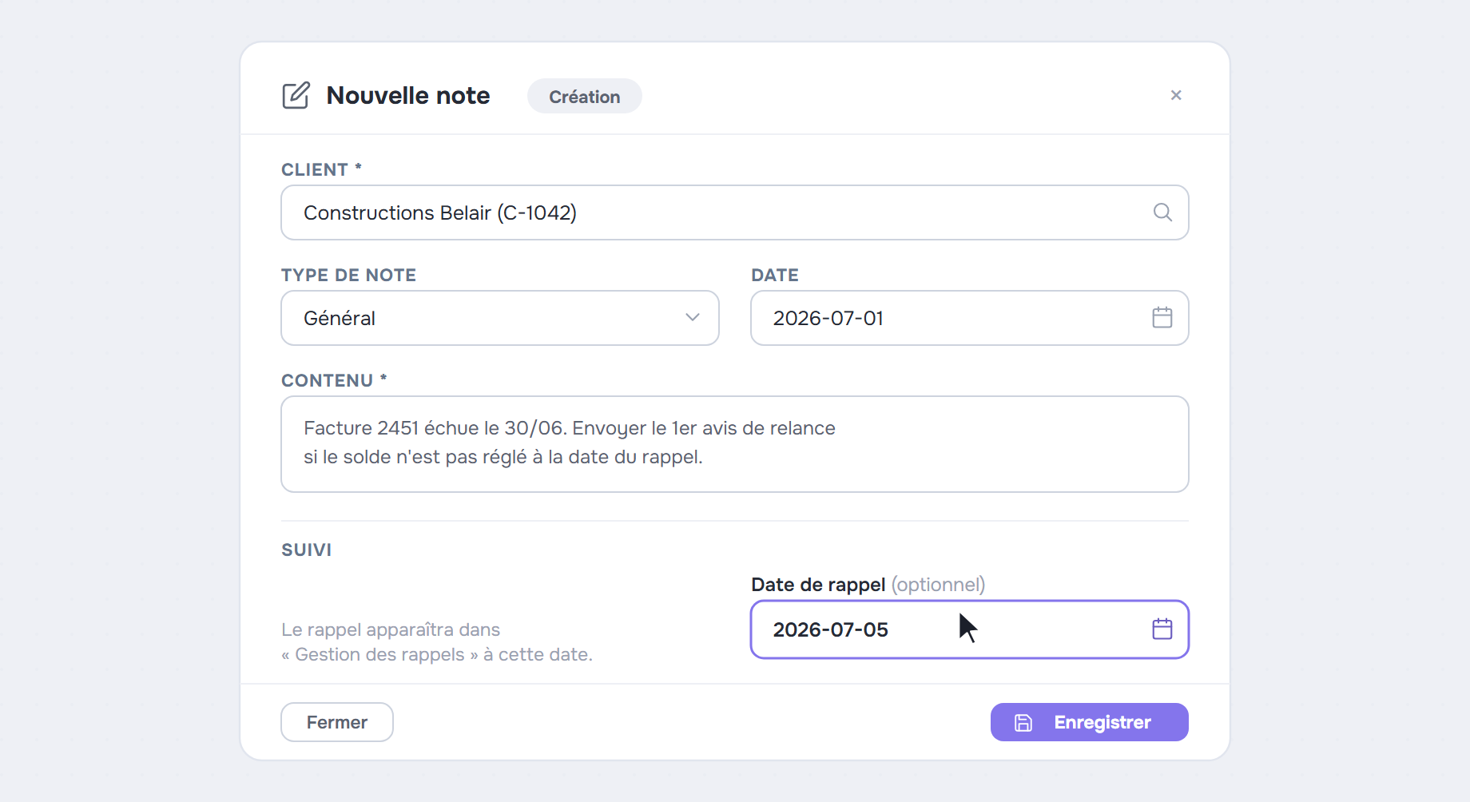Viewport: 1470px width, 802px height.
Task: Open the calendar picker for Date de rappel
Action: click(x=1162, y=629)
